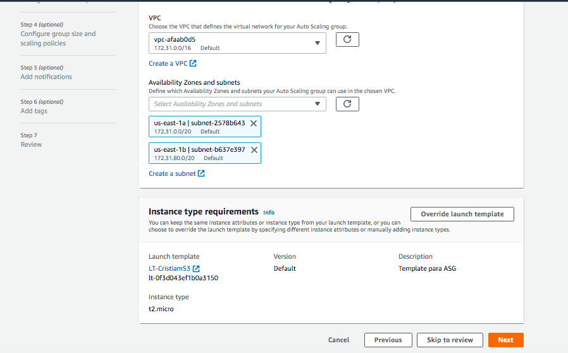The width and height of the screenshot is (568, 353).
Task: Proceed with the orange Next button
Action: tap(505, 340)
